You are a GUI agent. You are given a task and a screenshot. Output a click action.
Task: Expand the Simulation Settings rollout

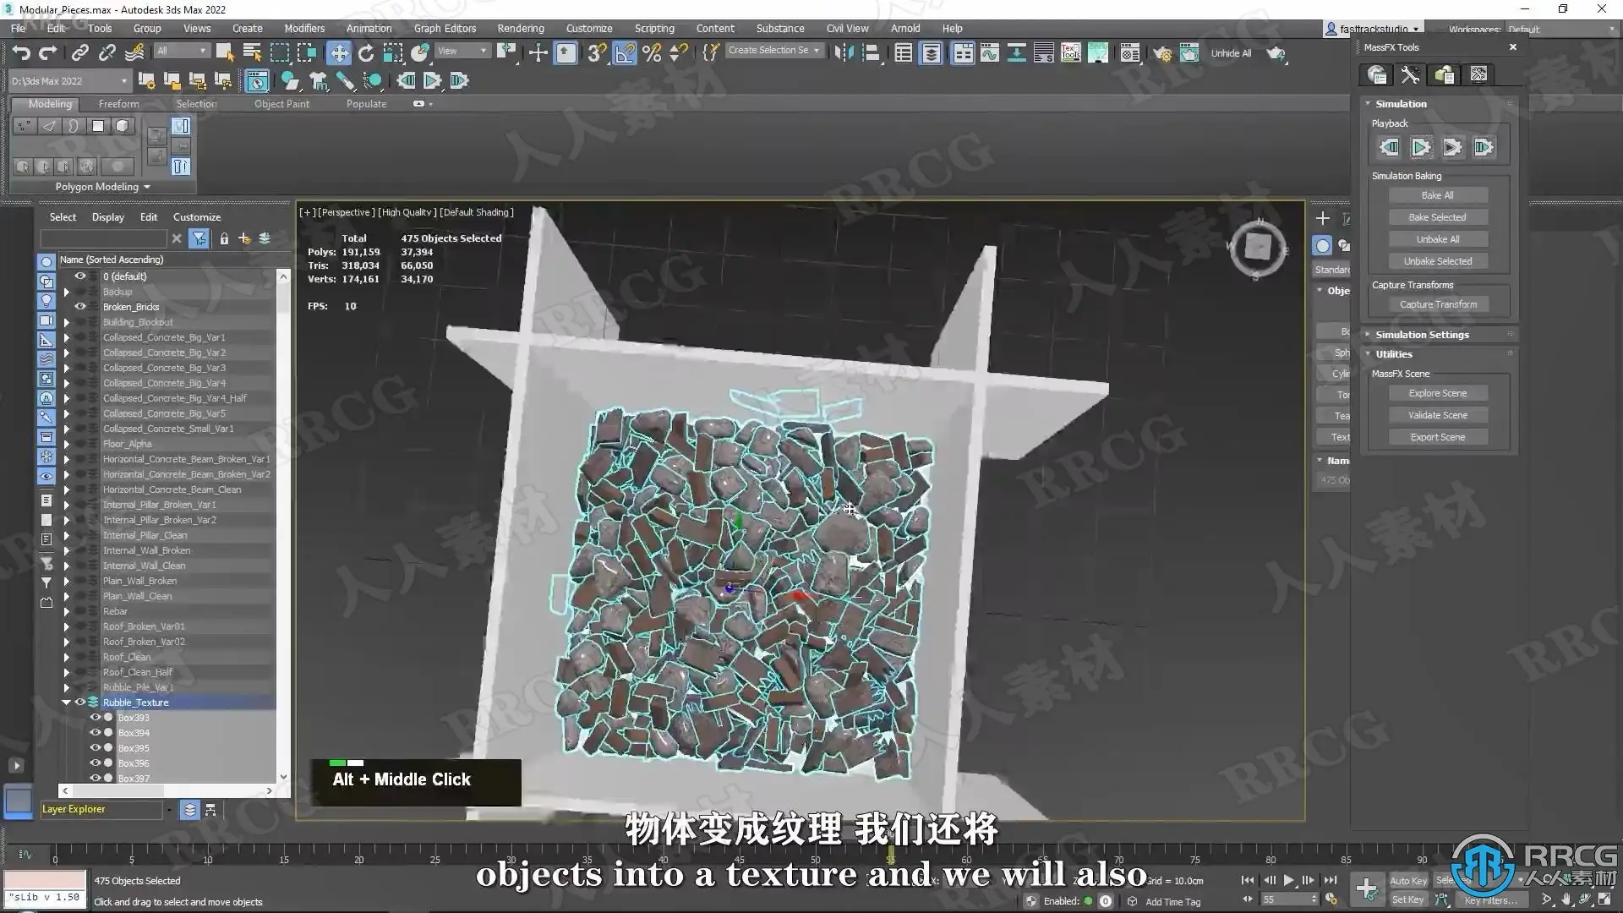(1422, 335)
